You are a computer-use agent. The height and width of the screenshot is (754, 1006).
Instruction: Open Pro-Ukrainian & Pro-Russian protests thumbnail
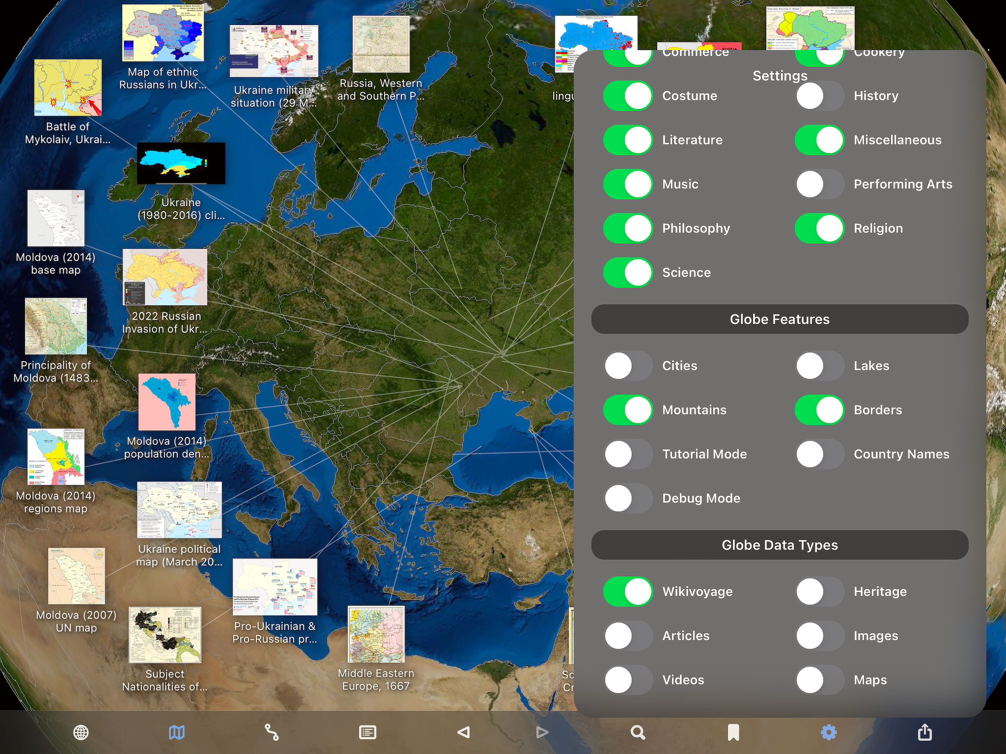click(x=275, y=587)
